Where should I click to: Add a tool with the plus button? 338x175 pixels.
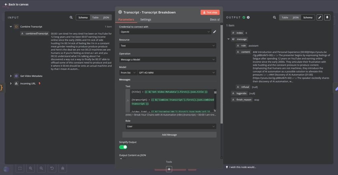[x=169, y=169]
